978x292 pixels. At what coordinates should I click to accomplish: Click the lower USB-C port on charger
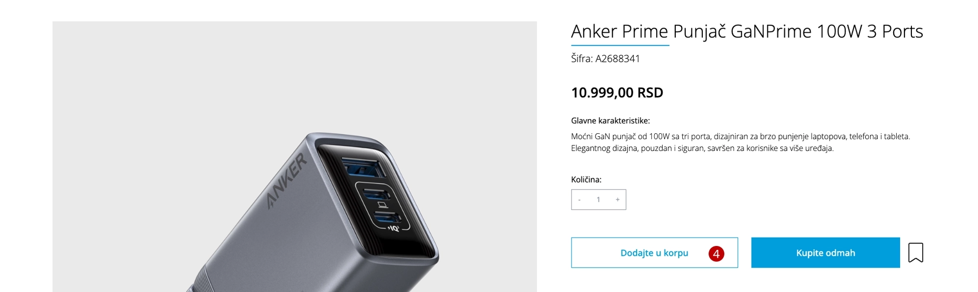pyautogui.click(x=387, y=217)
